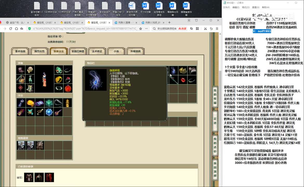This screenshot has height=187, width=304.
Task: Switch to the 属性抗性 tab
Action: coord(39,51)
